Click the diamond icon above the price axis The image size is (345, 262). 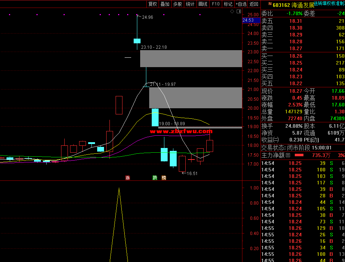coord(232,12)
